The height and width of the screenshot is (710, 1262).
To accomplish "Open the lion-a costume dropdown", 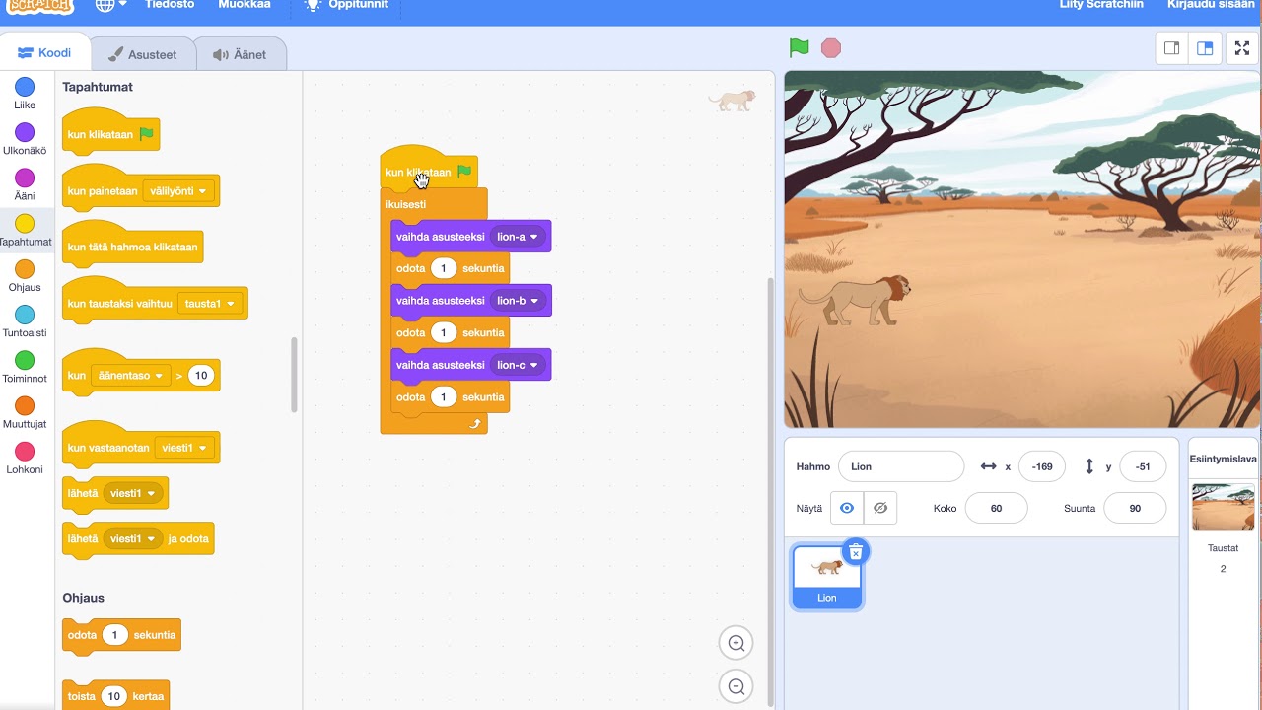I will coord(519,236).
